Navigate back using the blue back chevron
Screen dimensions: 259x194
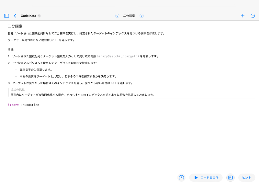pyautogui.click(x=15, y=16)
